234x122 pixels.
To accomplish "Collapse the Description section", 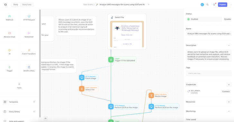I will coord(229,45).
